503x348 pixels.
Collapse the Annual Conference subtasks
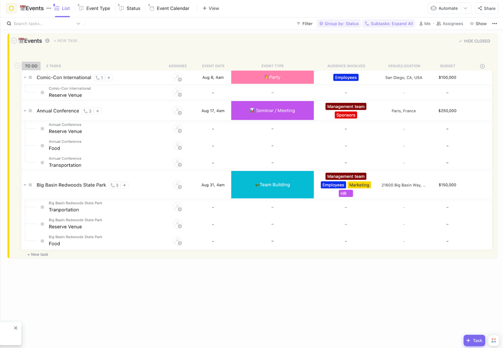[x=25, y=111]
